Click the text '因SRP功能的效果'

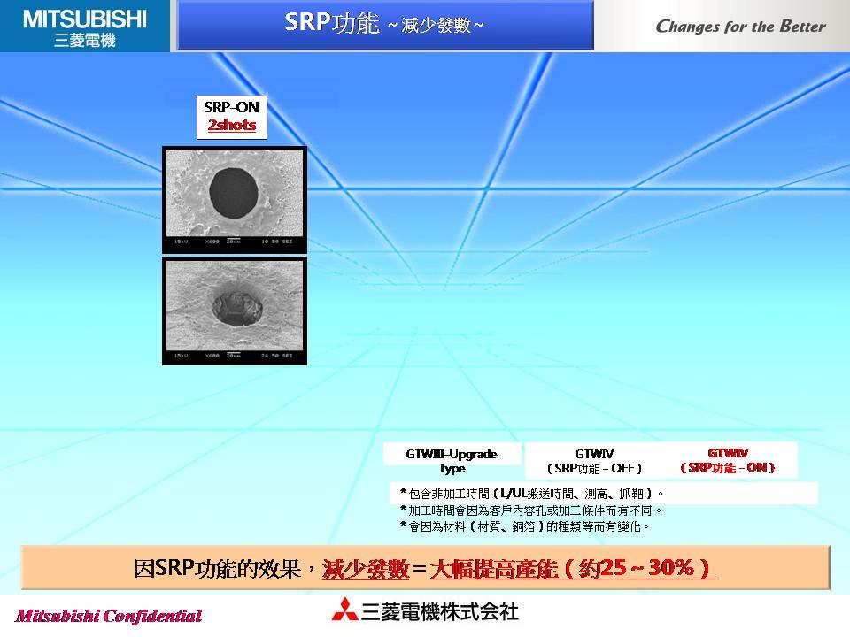tap(217, 568)
